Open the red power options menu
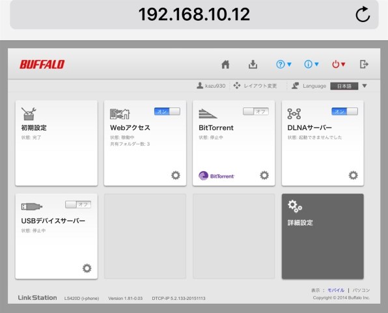Screen dimensions: 388x313 coord(339,64)
